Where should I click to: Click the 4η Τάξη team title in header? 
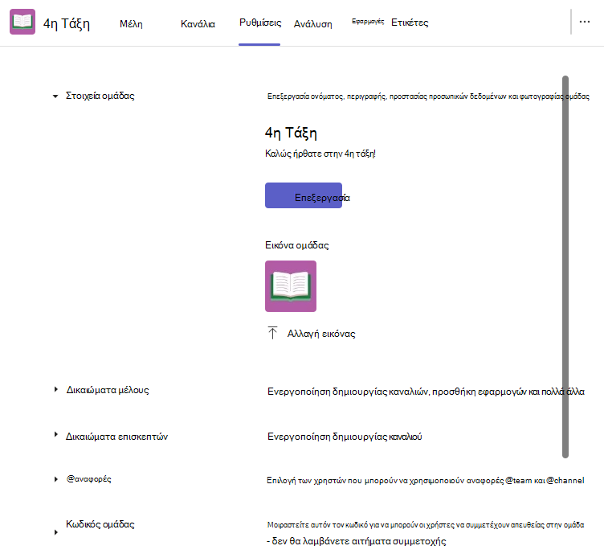67,23
